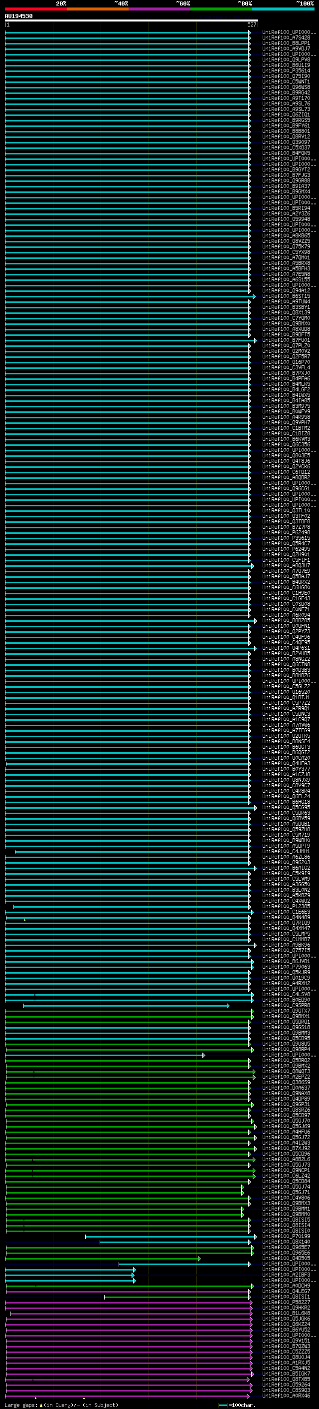Click hit label UniRef100_Q4D505
The image size is (319, 1409).
click(x=286, y=1258)
